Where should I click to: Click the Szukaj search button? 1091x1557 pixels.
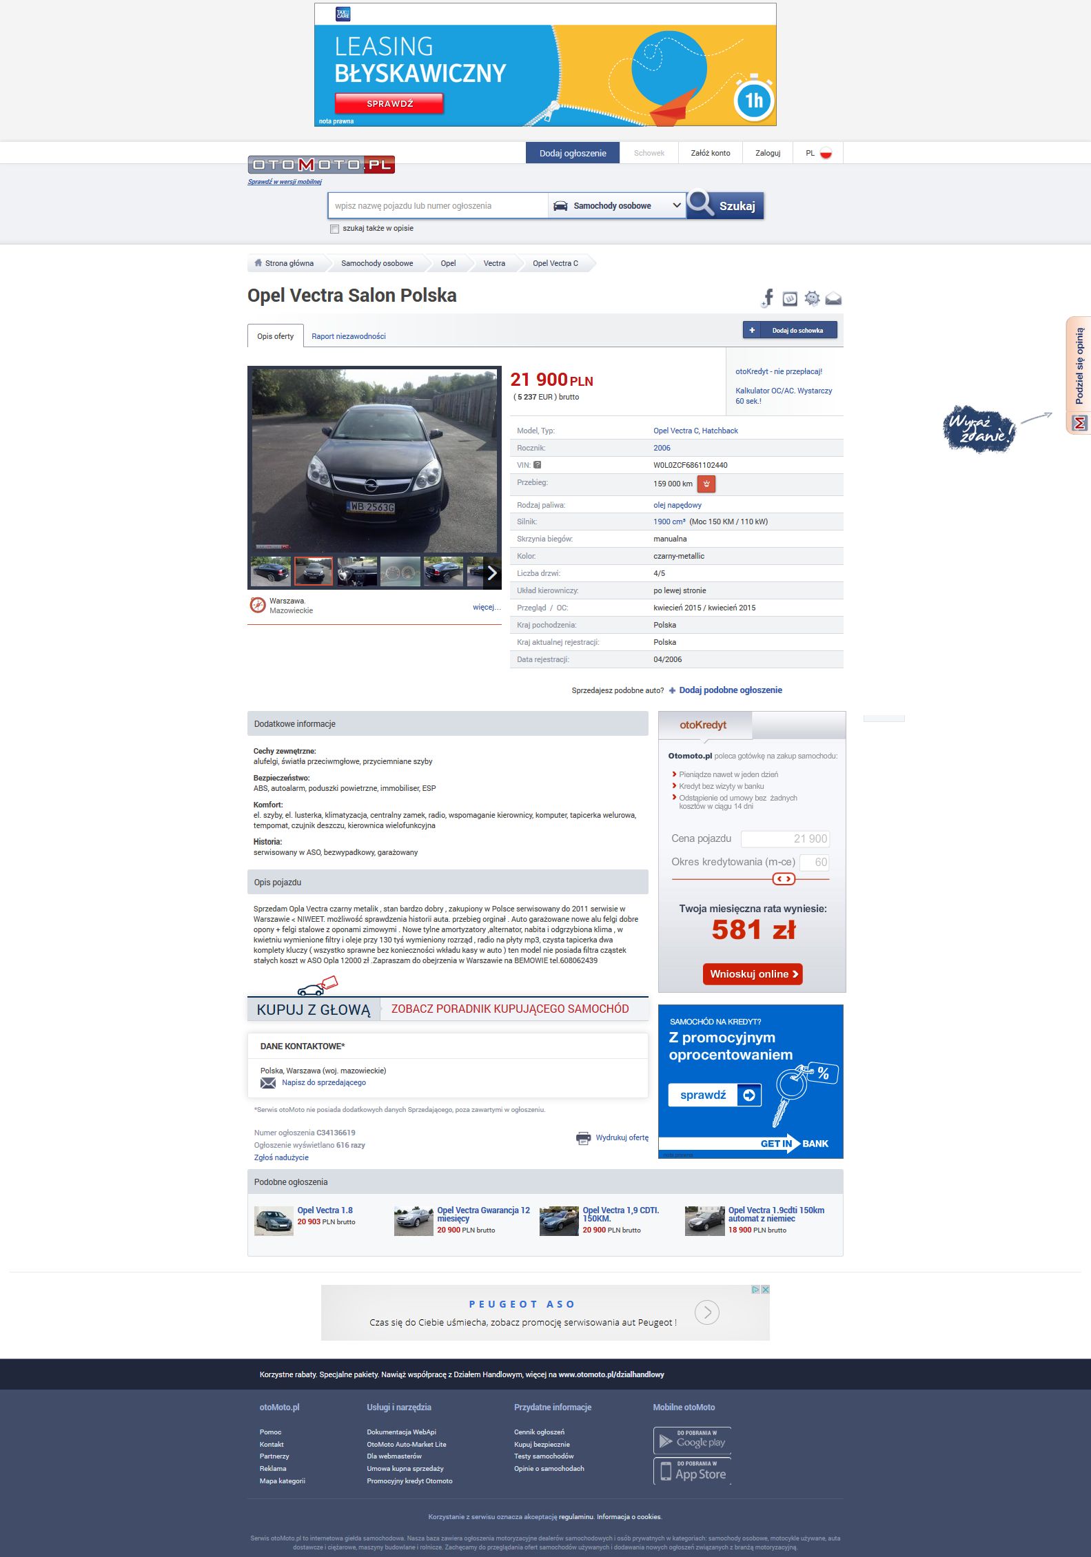click(x=725, y=205)
